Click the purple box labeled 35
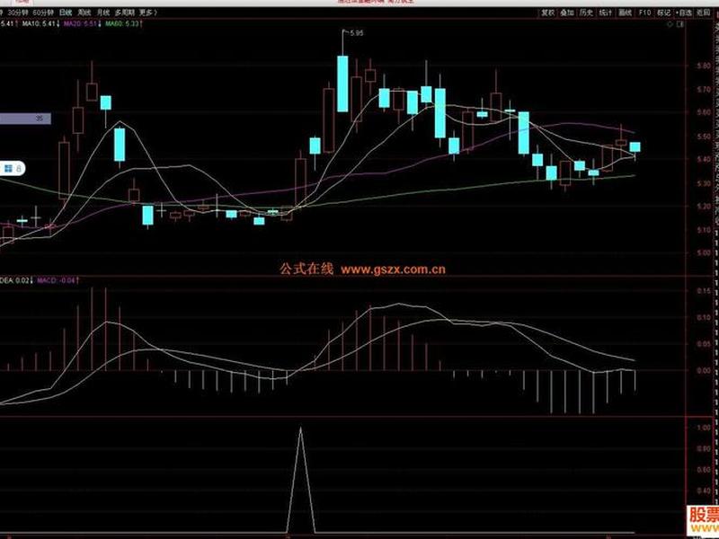This screenshot has height=539, width=719. point(25,119)
